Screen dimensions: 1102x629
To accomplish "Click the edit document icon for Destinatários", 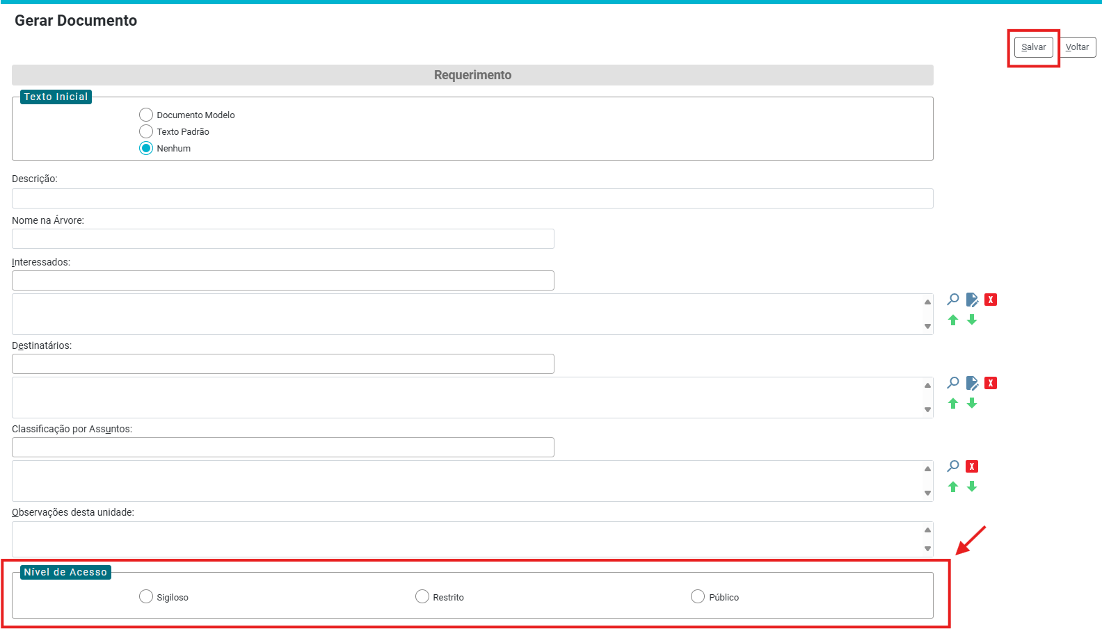I will tap(972, 383).
